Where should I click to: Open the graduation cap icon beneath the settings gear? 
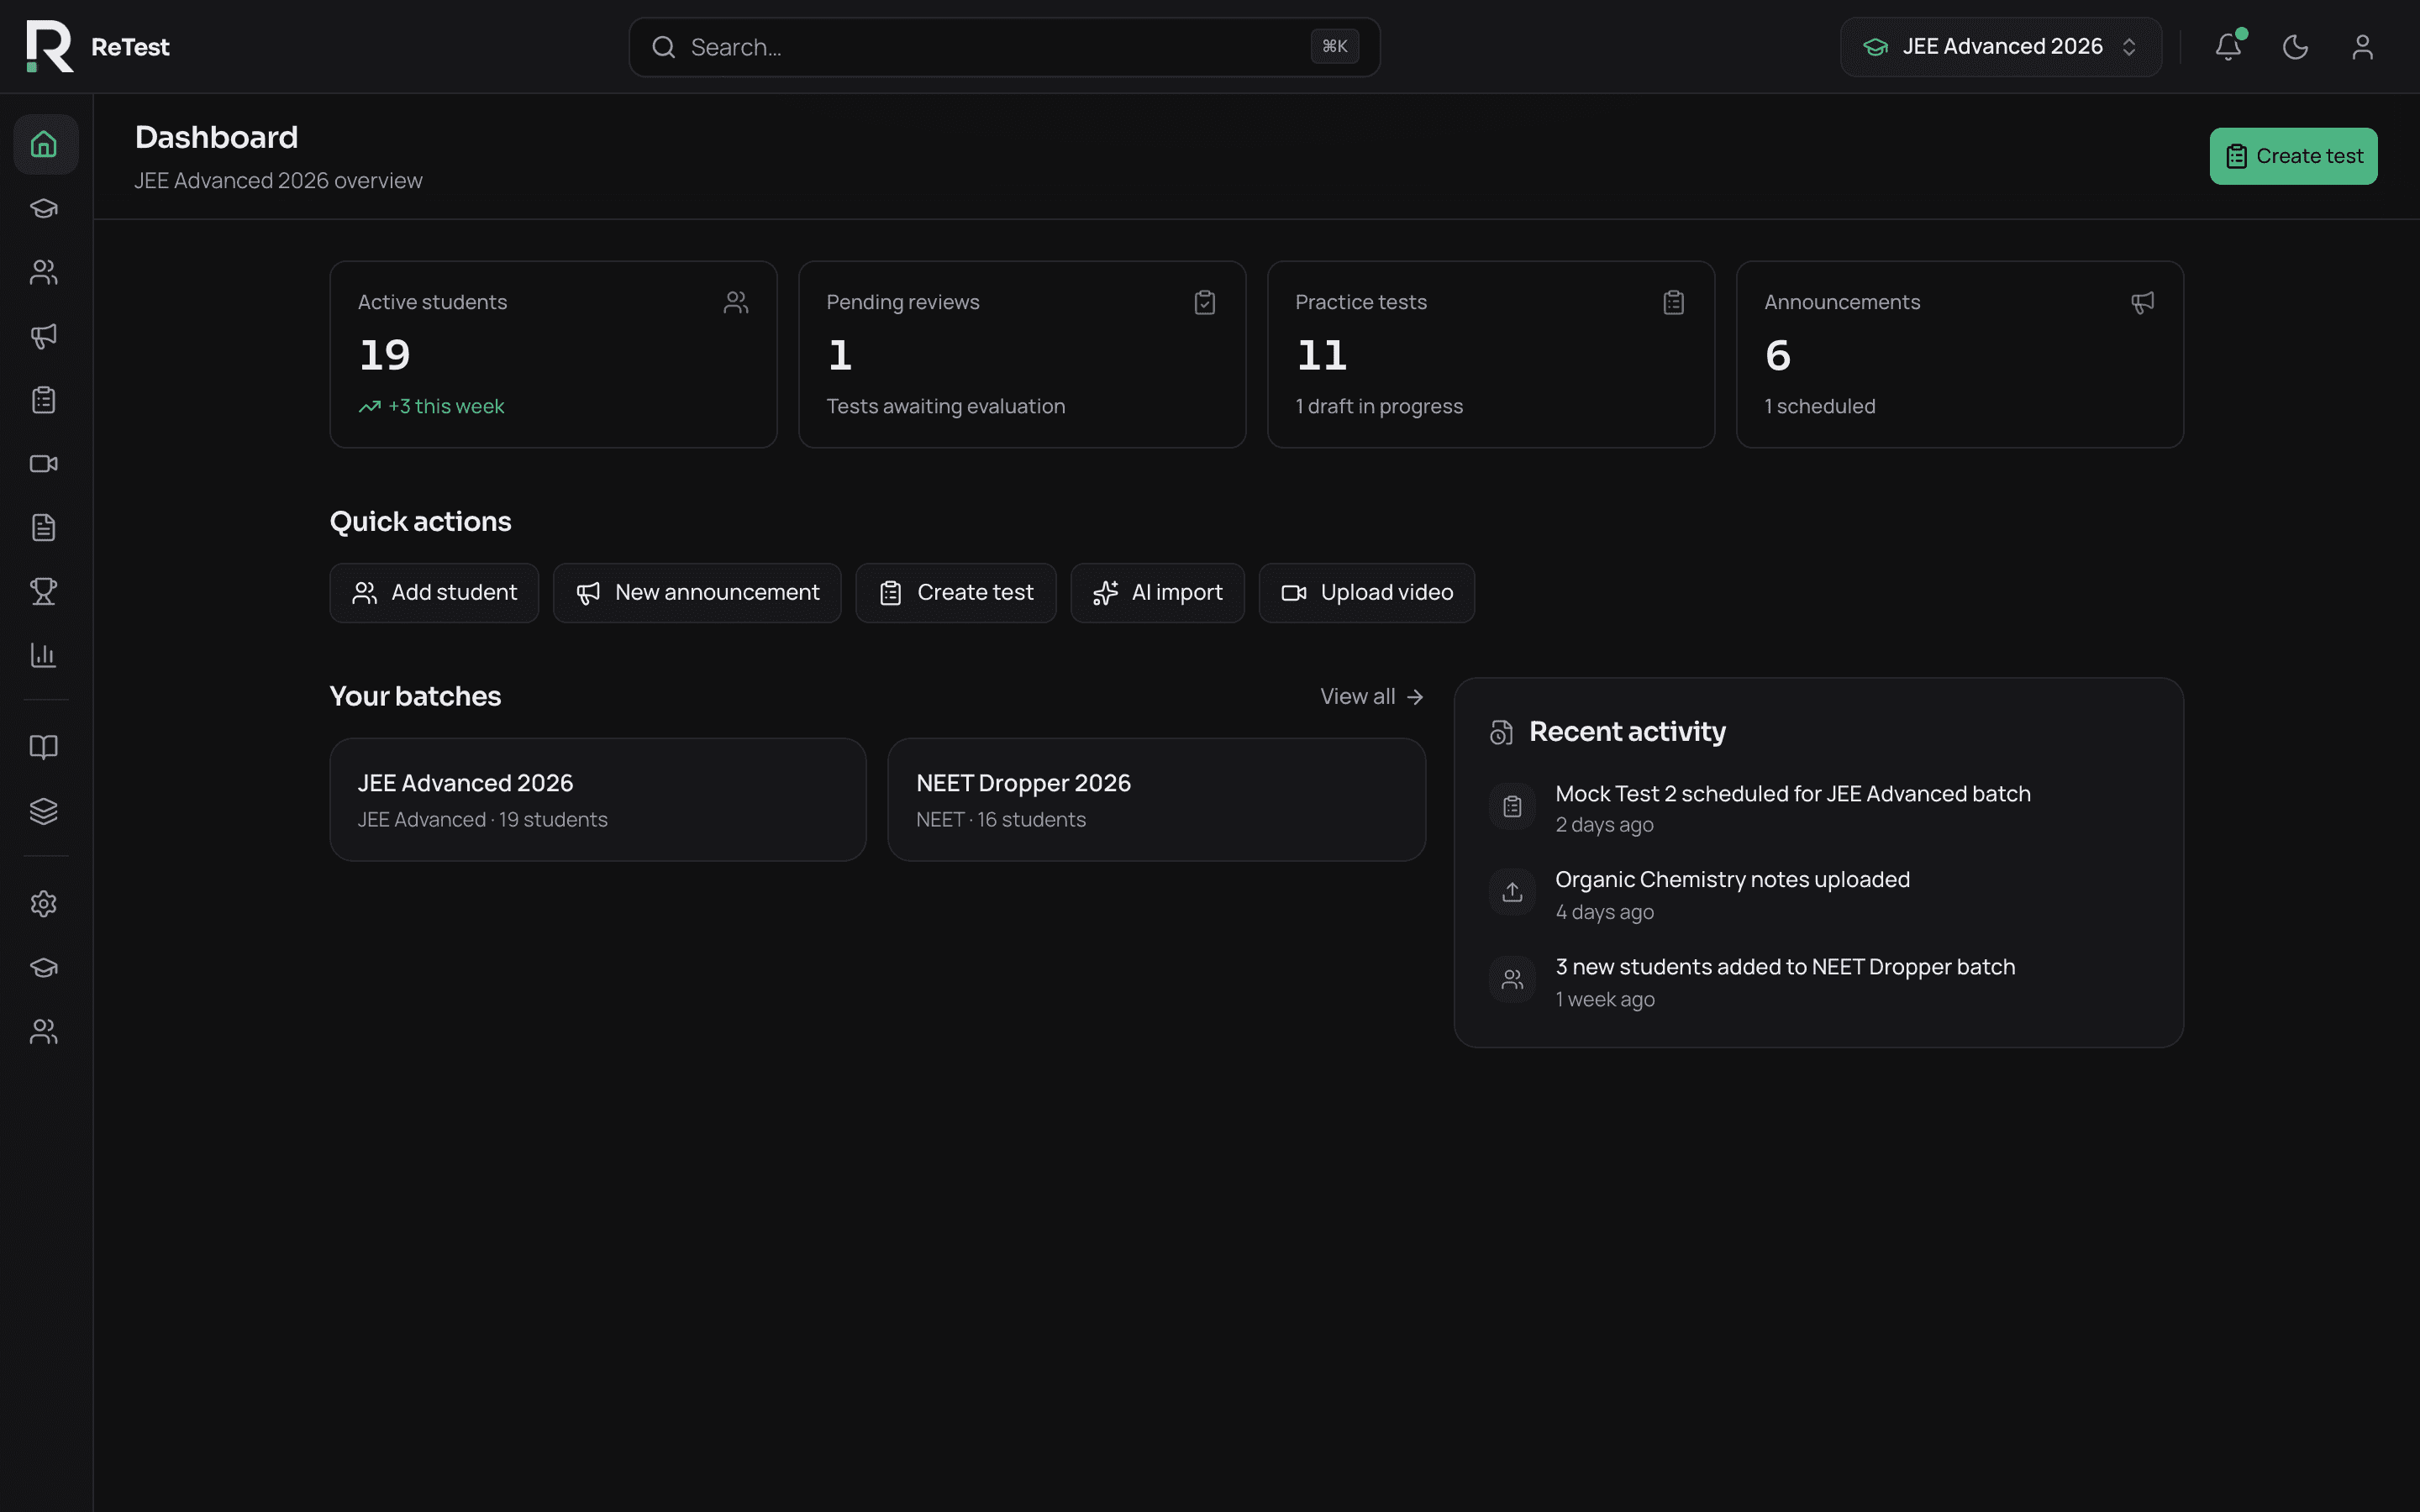[44, 968]
